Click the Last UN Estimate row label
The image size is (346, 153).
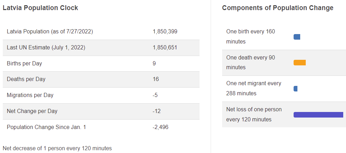click(46, 48)
